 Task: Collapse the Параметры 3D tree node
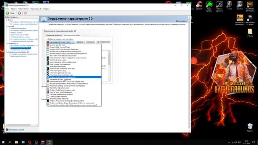coord(7,43)
